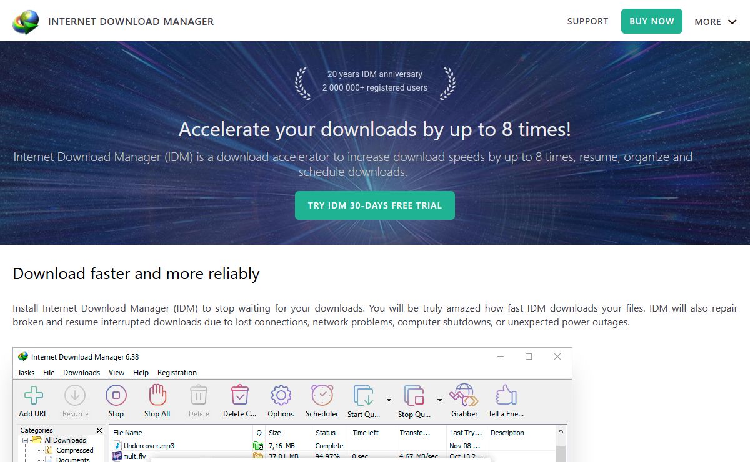Open the Downloads menu in IDM window
This screenshot has width=750, height=462.
(x=81, y=373)
